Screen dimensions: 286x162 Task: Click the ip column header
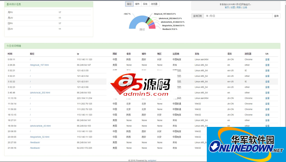click(x=78, y=54)
